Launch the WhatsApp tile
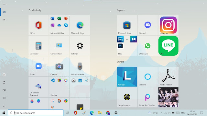This screenshot has height=116, width=207. coord(147,46)
